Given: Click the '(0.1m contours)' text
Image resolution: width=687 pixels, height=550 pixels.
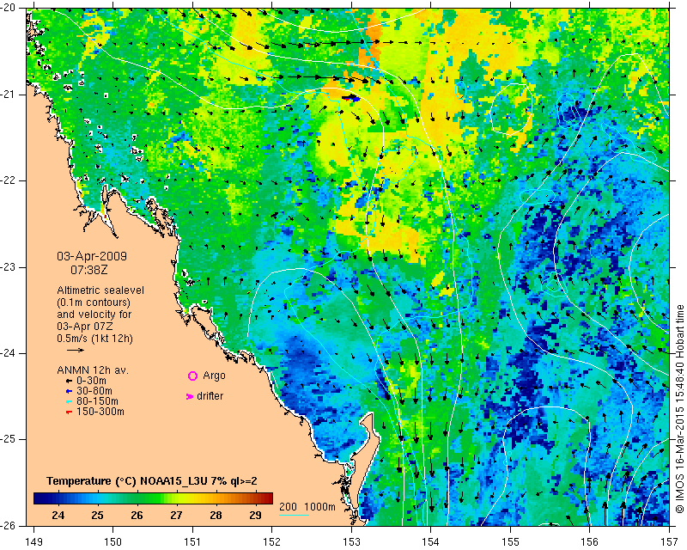Looking at the screenshot, I should coord(94,302).
